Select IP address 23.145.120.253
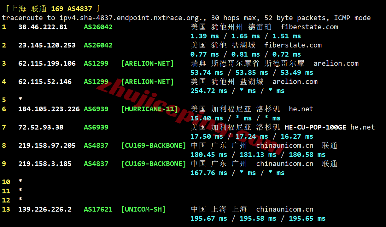The image size is (386, 227). click(47, 45)
